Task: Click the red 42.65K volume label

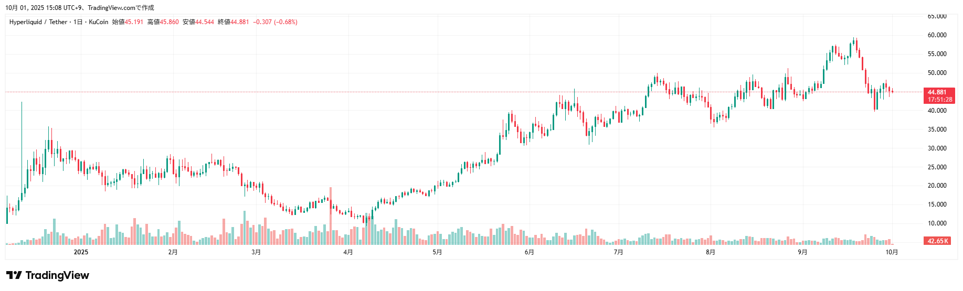Action: (937, 241)
